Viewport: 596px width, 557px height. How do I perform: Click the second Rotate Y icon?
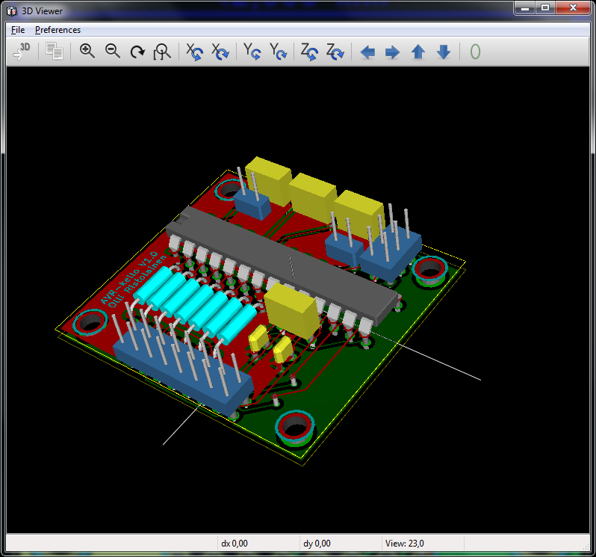click(x=278, y=52)
